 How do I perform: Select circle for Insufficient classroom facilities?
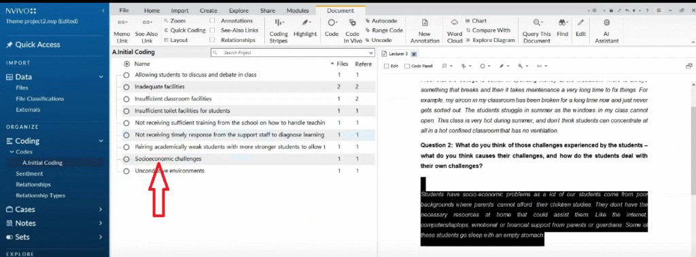pyautogui.click(x=126, y=99)
